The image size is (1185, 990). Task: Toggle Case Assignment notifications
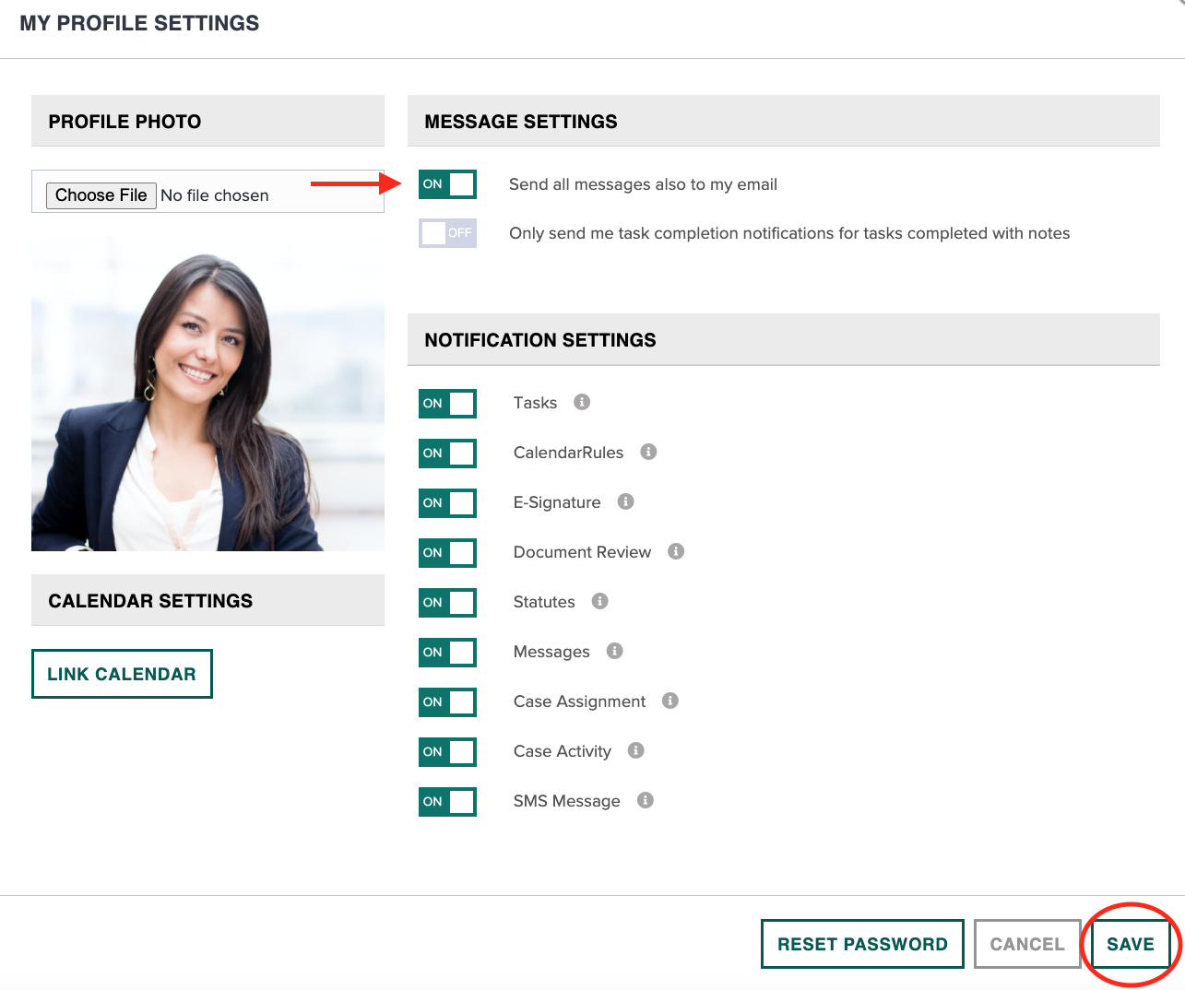[x=447, y=702]
